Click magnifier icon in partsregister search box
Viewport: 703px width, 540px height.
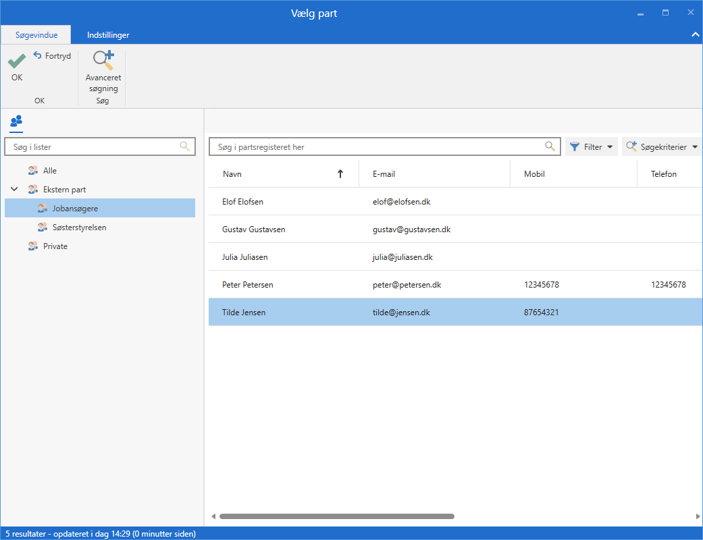[550, 146]
